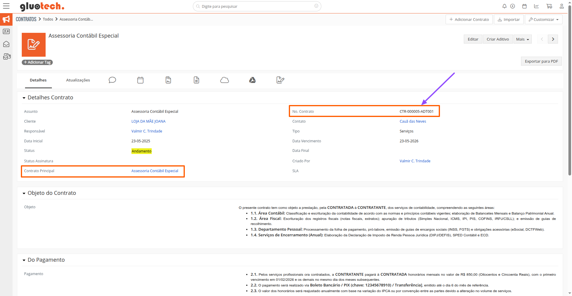Viewport: 572px width, 296px height.
Task: Open the cloud storage tab icon
Action: click(x=224, y=80)
